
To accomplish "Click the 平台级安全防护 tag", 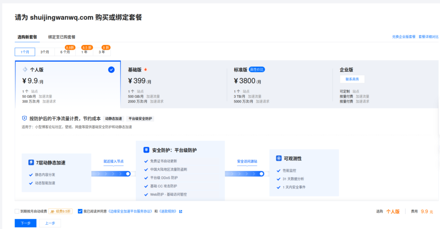I will (x=141, y=119).
